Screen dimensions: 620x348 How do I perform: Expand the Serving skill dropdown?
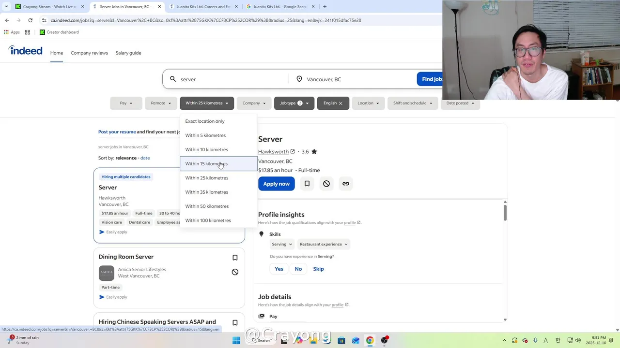pos(282,244)
